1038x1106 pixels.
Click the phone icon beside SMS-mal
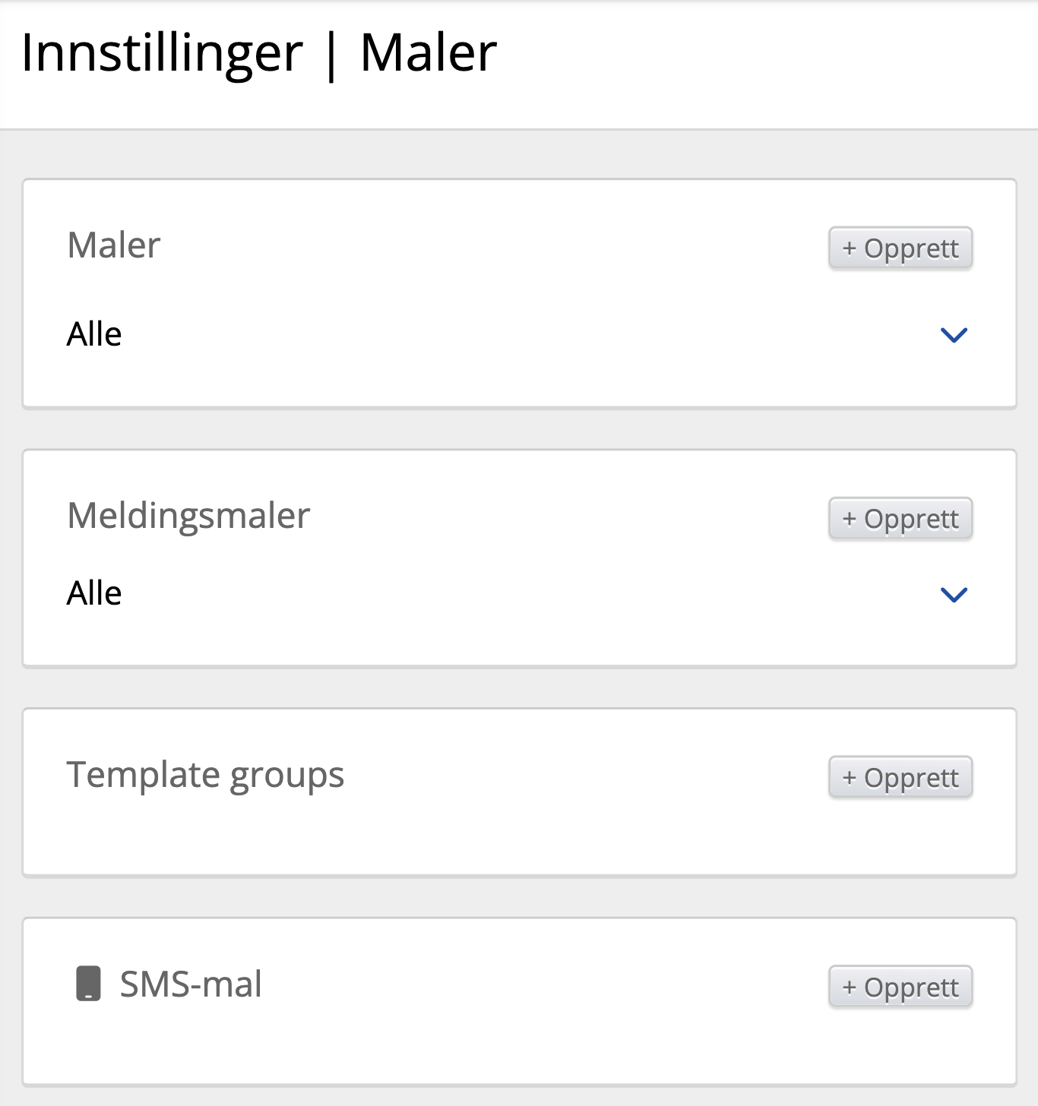pyautogui.click(x=88, y=984)
